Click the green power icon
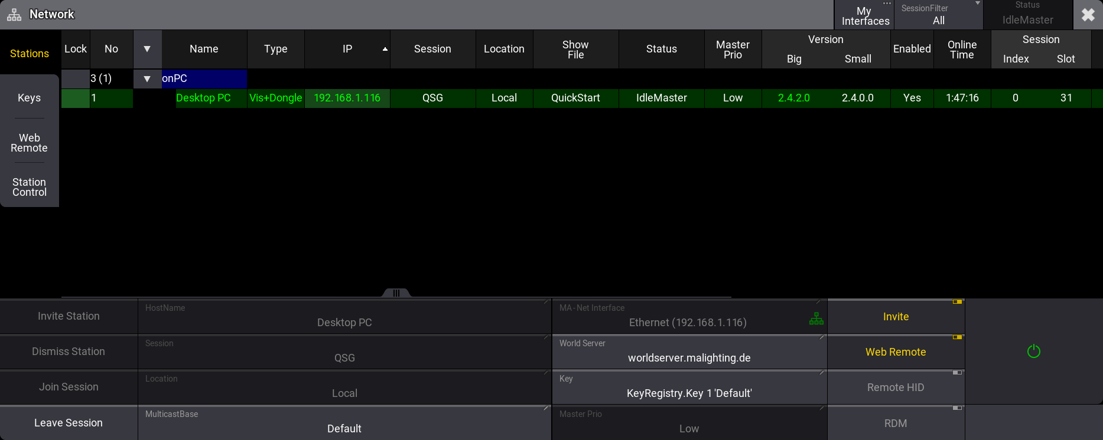The image size is (1103, 440). pyautogui.click(x=1033, y=352)
